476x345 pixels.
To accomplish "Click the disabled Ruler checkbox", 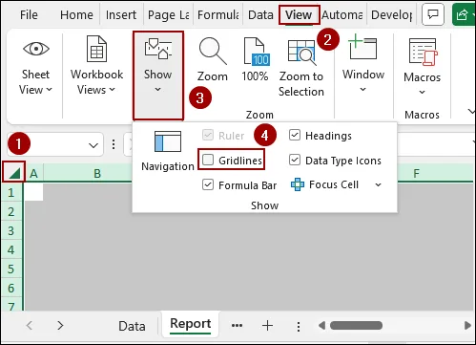I will pos(208,135).
